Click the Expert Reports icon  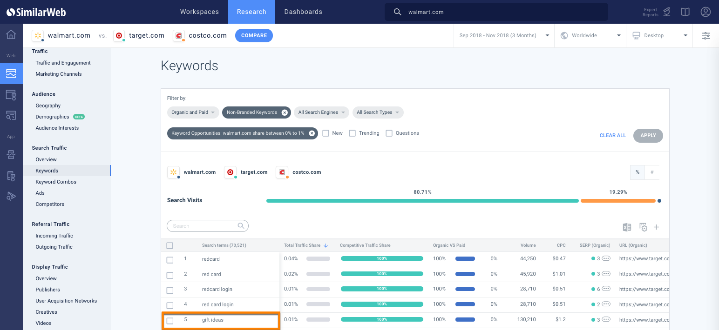coord(667,12)
